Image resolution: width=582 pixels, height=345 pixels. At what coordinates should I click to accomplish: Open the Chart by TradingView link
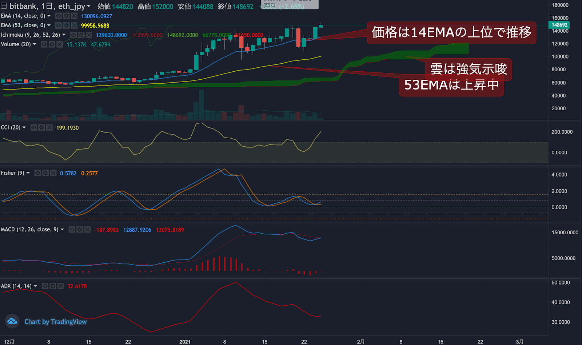coord(55,322)
